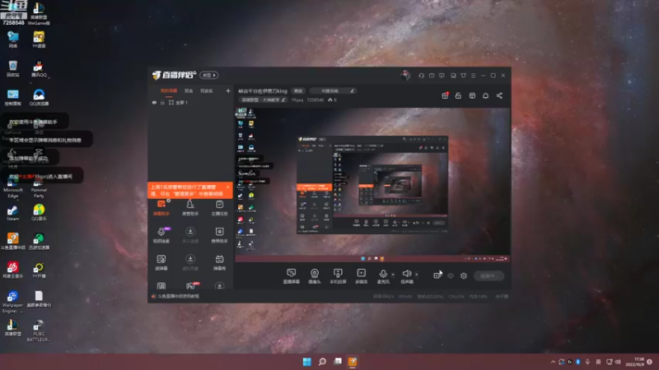Click the record video icon near the cursor
This screenshot has height=370, width=659.
tap(437, 275)
